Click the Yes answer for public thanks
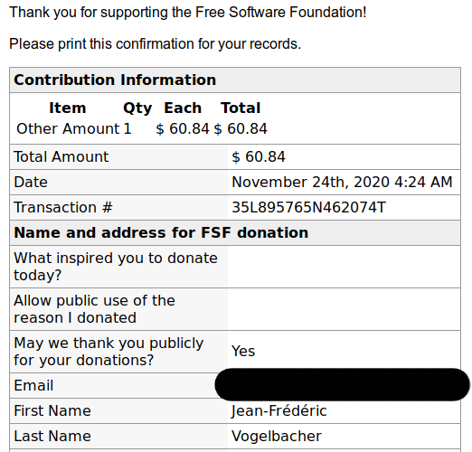 tap(243, 351)
